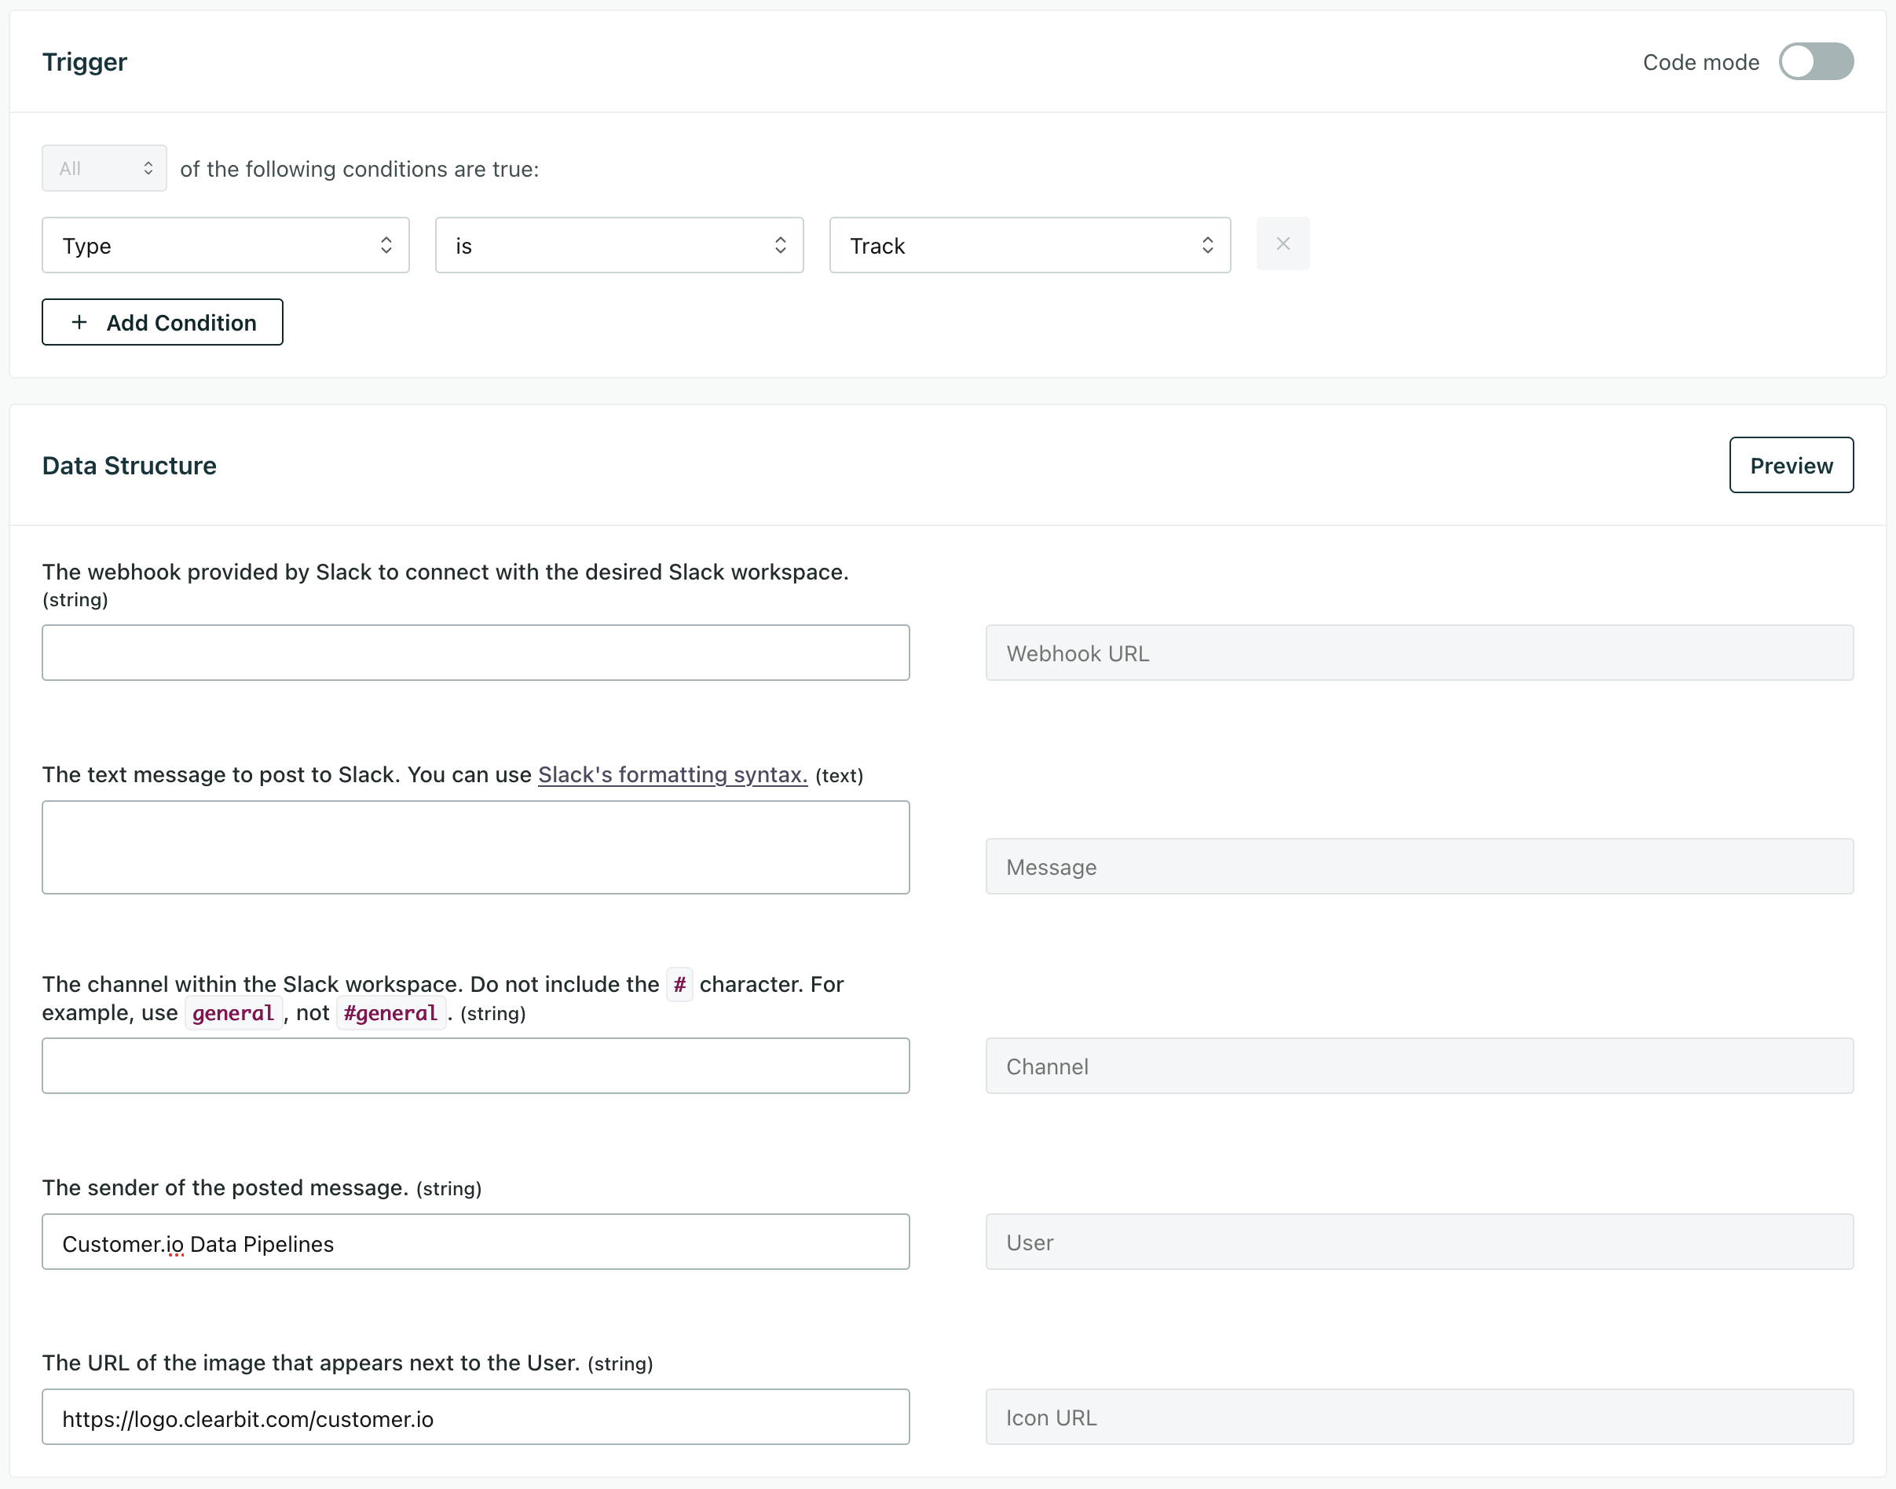The image size is (1896, 1489).
Task: Click the plus icon on Add Condition
Action: point(79,322)
